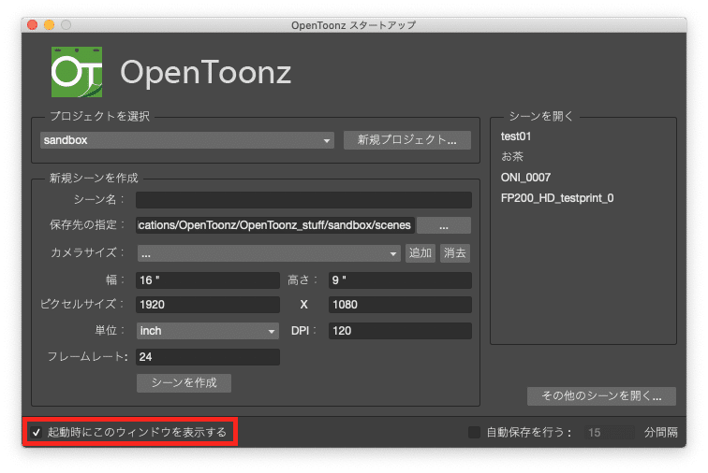Click the 保存先の指定 path field
The width and height of the screenshot is (708, 473).
tap(275, 225)
